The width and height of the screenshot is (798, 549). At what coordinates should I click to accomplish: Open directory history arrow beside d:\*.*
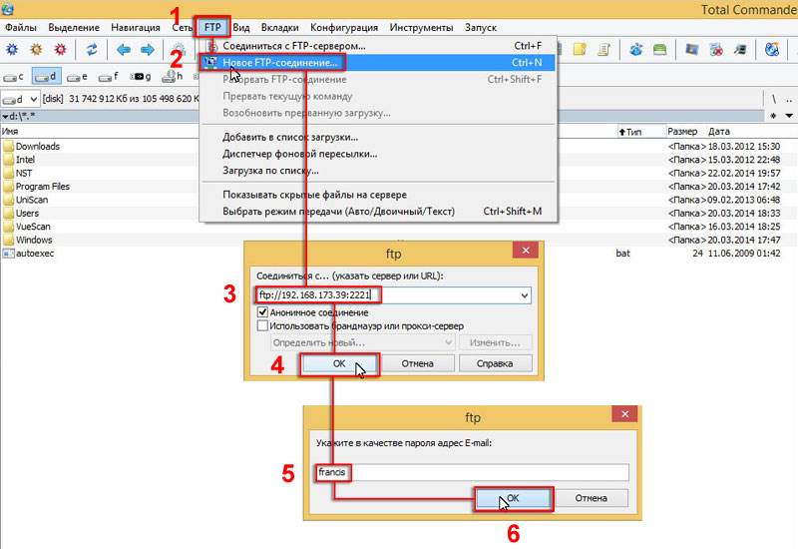[5, 117]
